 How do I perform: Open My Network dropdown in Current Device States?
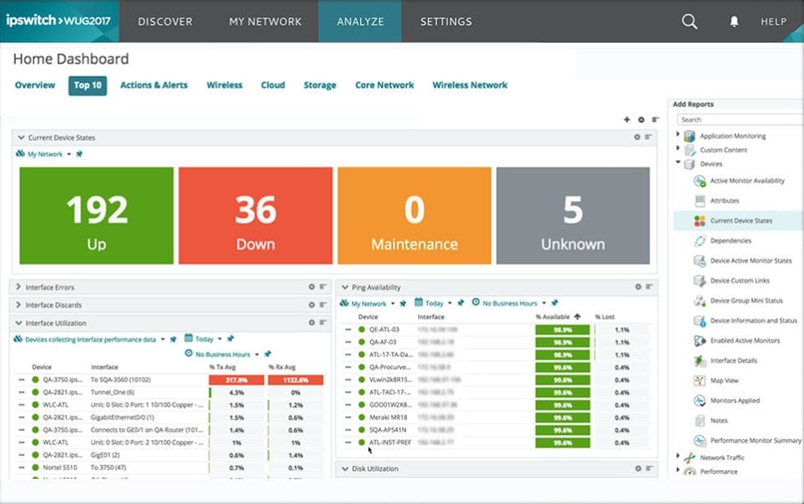pos(69,154)
